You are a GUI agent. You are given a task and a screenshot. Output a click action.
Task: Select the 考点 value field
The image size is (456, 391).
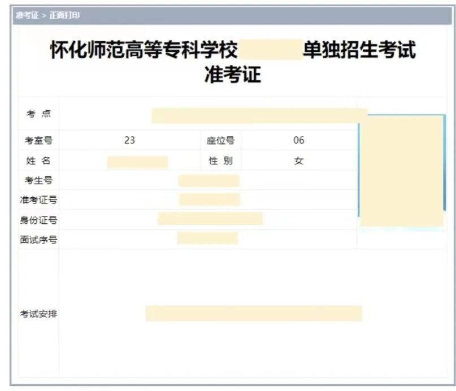[259, 116]
